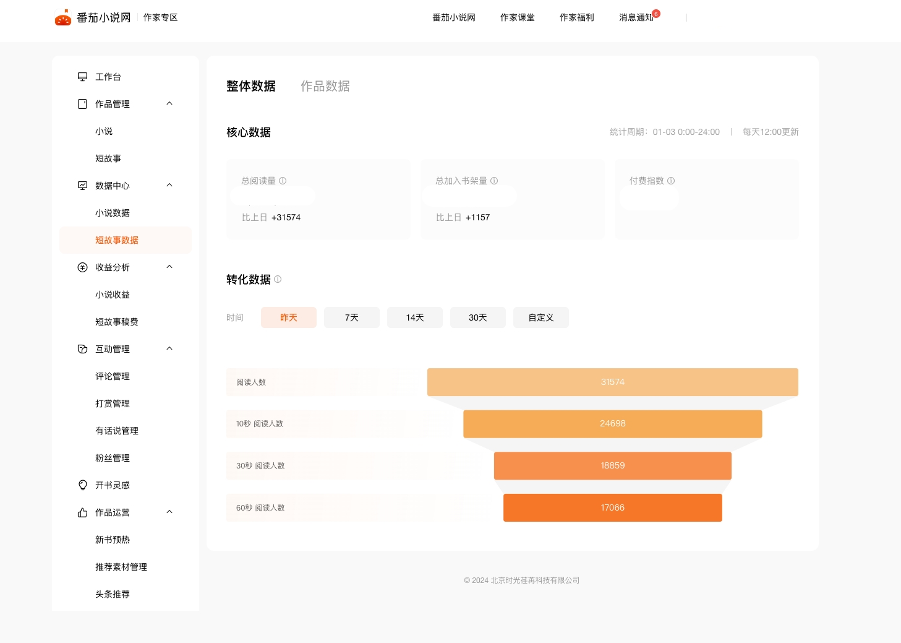Image resolution: width=901 pixels, height=643 pixels.
Task: Select the 昨天 time filter
Action: 288,317
